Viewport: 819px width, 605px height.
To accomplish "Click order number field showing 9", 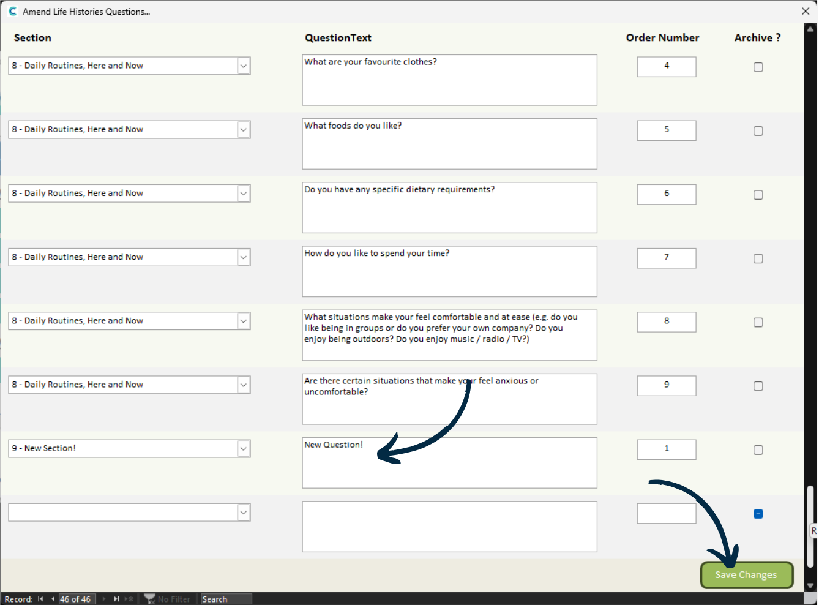I will point(667,386).
